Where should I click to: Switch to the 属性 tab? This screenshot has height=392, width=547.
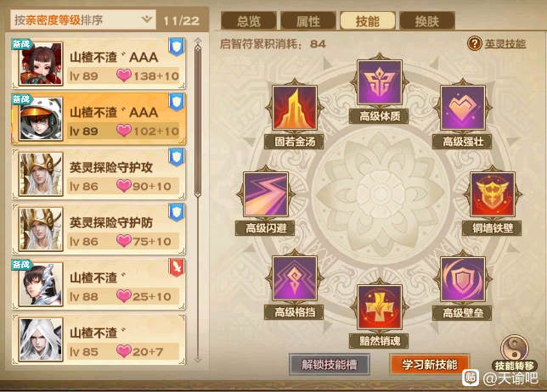(308, 21)
